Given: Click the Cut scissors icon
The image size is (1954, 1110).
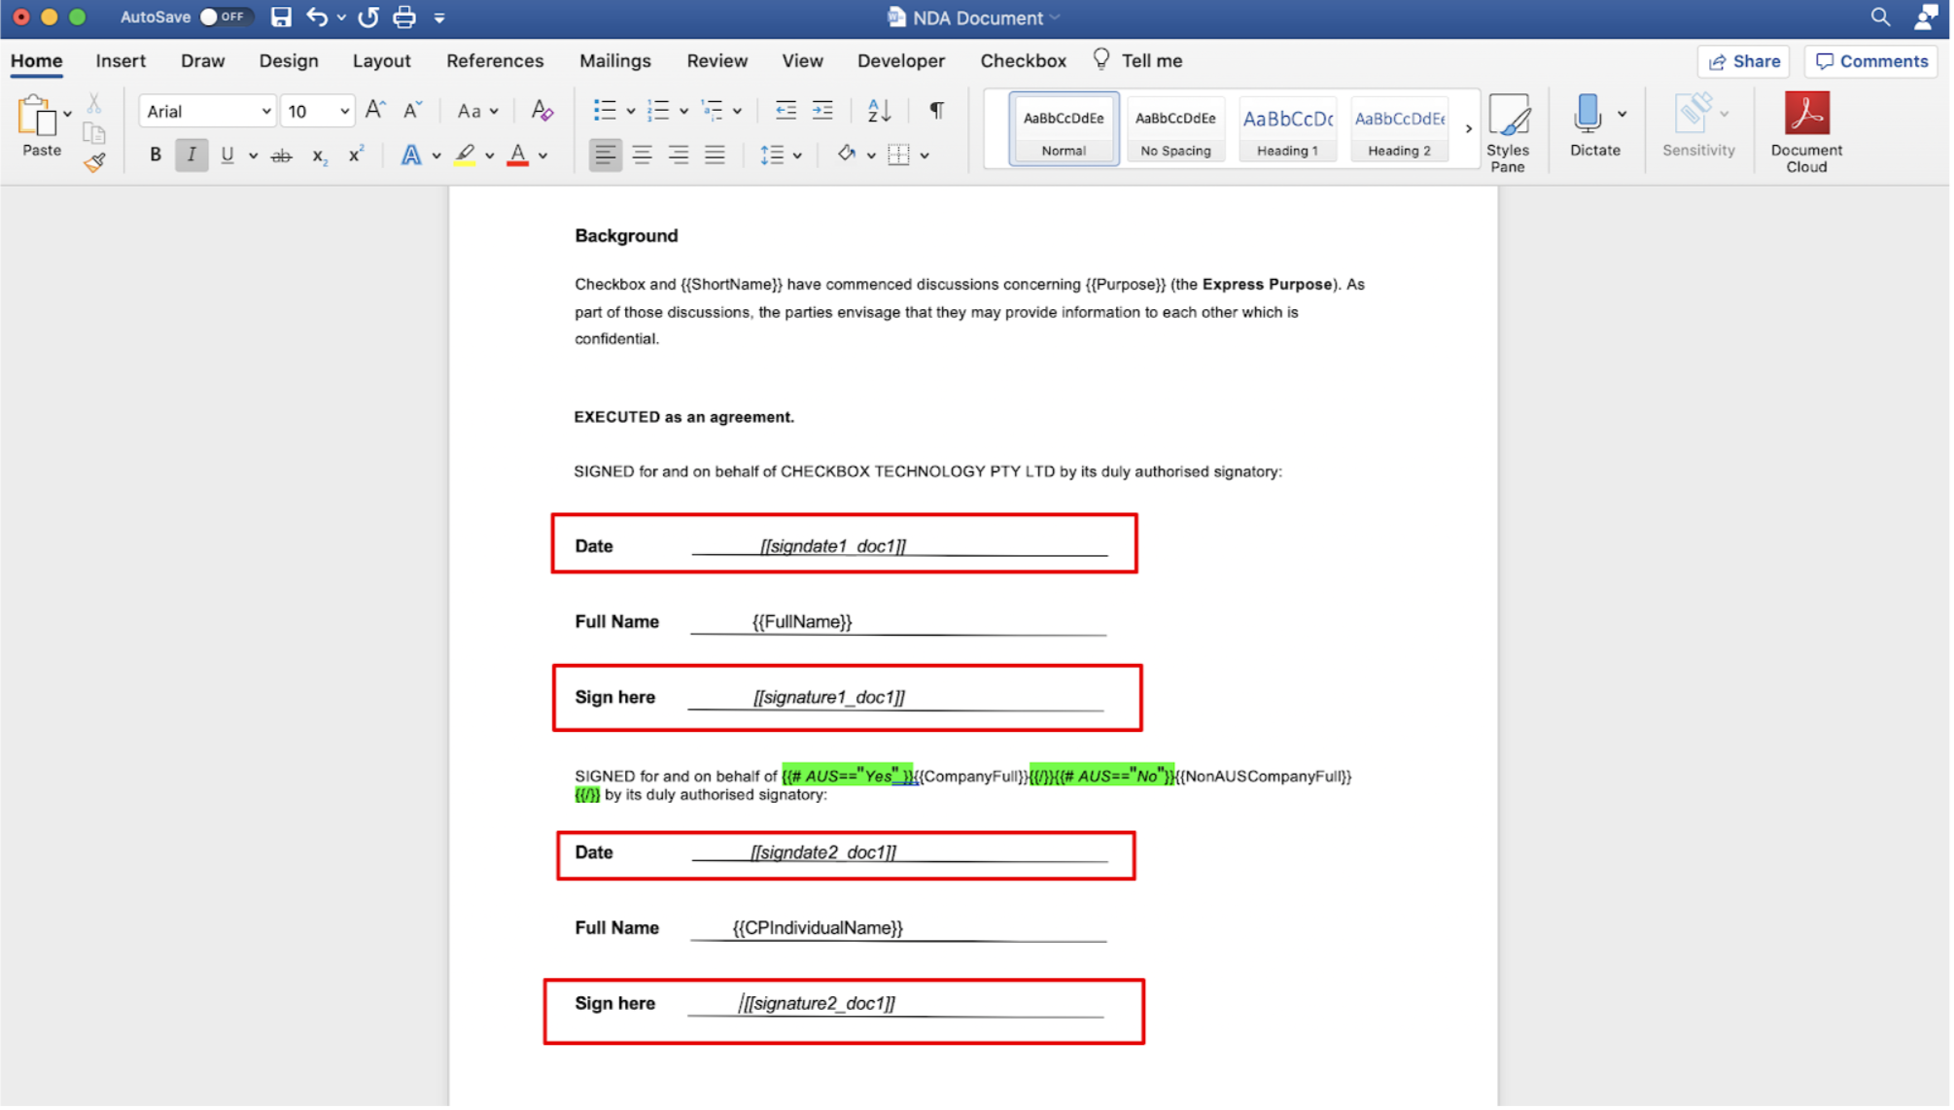Looking at the screenshot, I should (94, 102).
